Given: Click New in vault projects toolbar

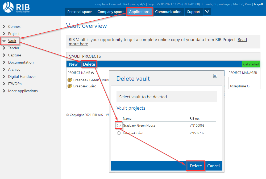Looking at the screenshot, I should pos(73,64).
